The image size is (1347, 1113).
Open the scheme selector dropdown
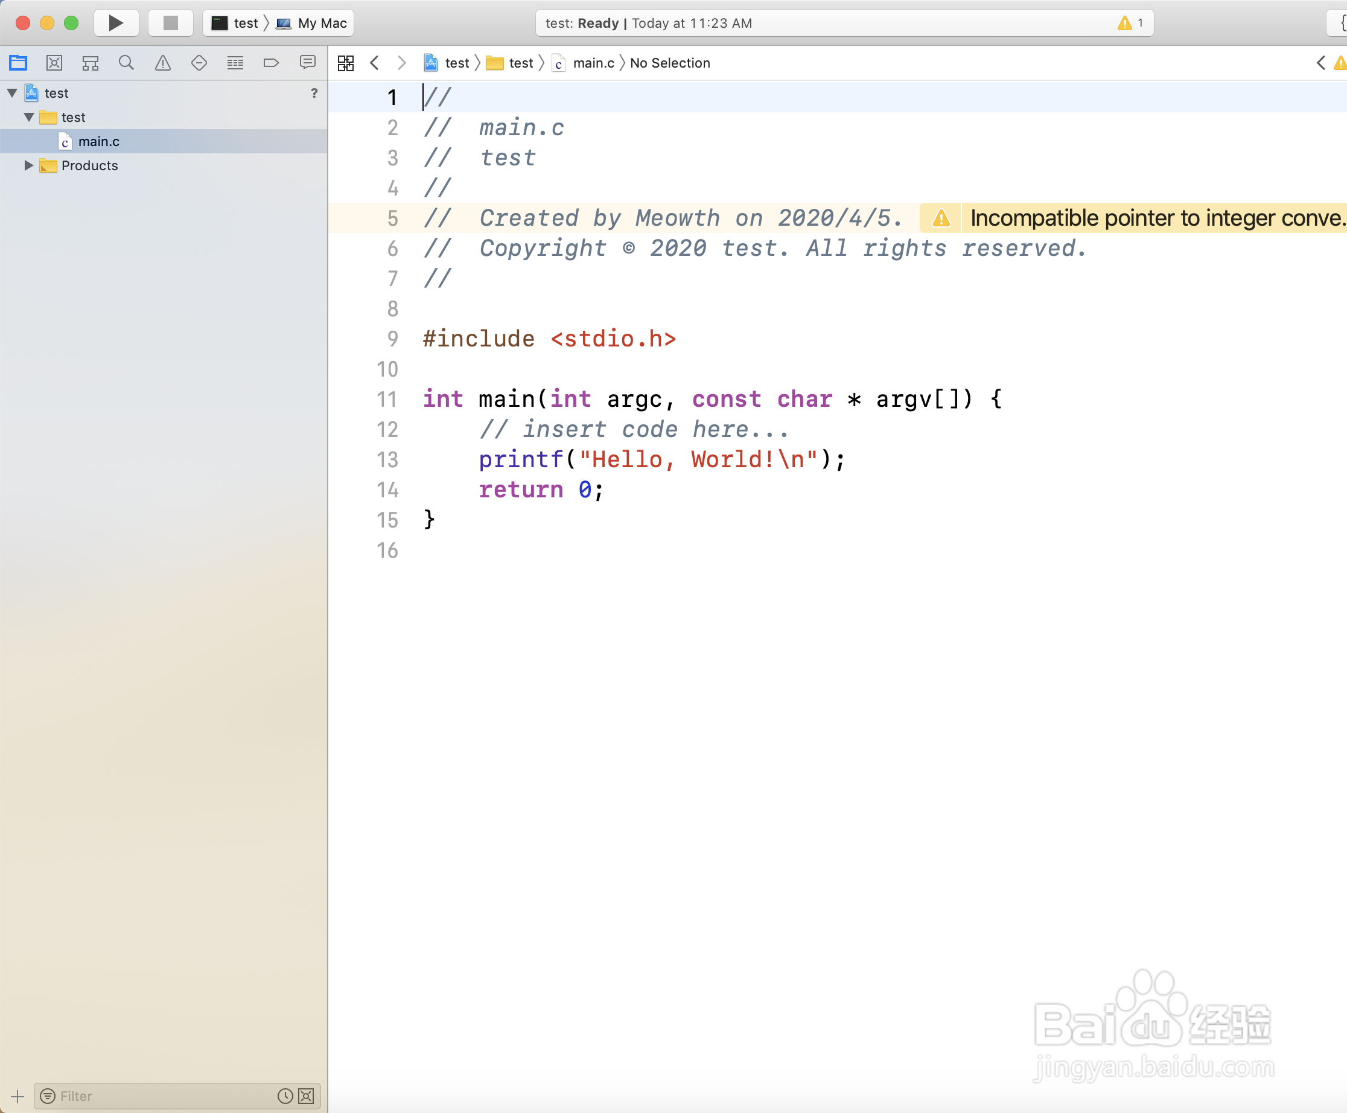(235, 21)
